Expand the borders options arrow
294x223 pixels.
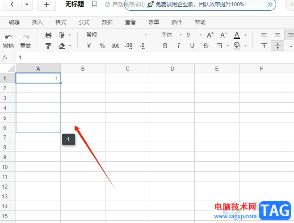[x=227, y=46]
